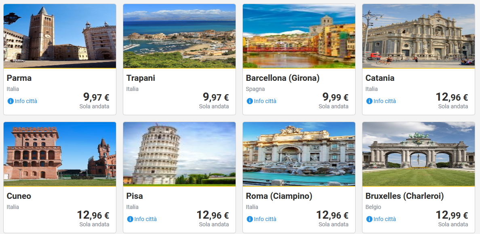Click the info icon on Parma card
The height and width of the screenshot is (234, 480).
pyautogui.click(x=11, y=101)
